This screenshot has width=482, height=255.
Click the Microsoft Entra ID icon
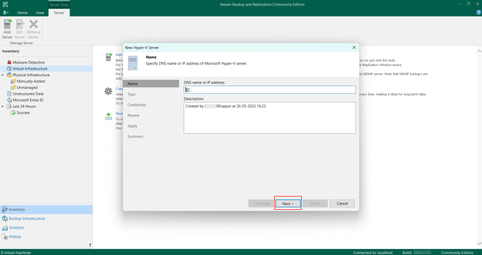coord(9,100)
